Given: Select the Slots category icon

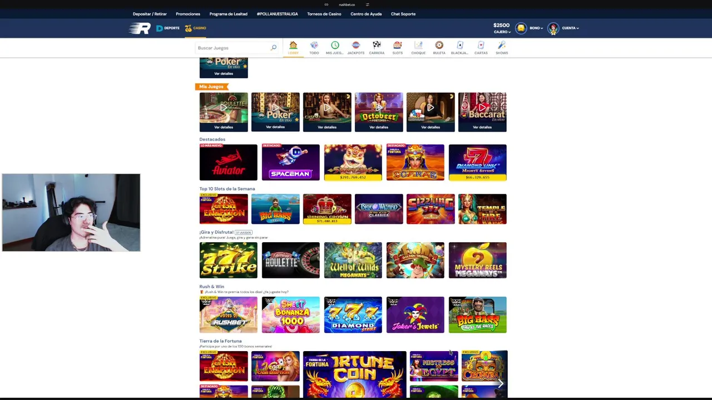Looking at the screenshot, I should [x=397, y=45].
